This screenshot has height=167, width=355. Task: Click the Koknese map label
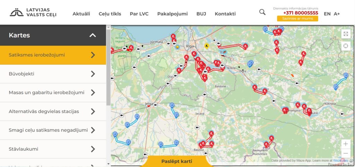point(330,104)
